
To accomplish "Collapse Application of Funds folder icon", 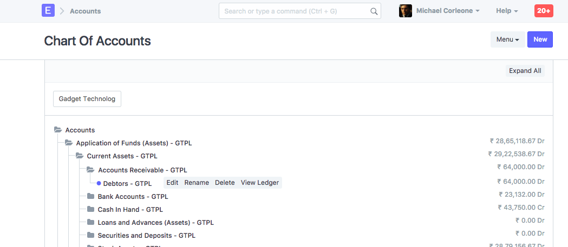I will [69, 143].
